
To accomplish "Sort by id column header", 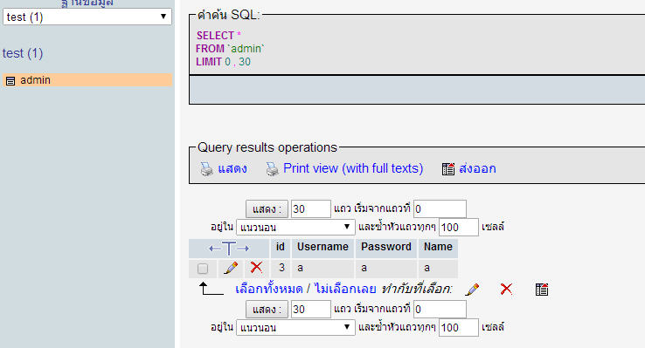I will pos(281,247).
